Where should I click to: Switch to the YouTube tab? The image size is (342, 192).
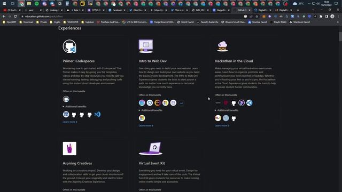click(x=12, y=10)
